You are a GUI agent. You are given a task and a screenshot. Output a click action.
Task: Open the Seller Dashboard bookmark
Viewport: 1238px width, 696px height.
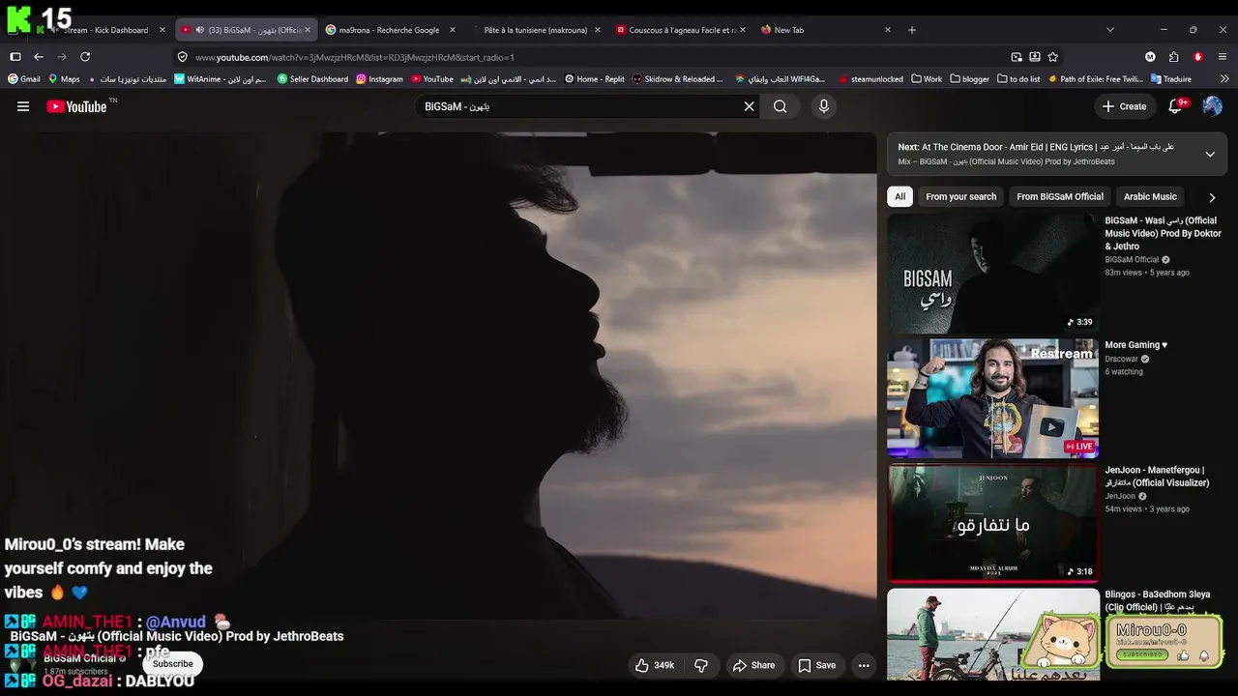tap(312, 79)
